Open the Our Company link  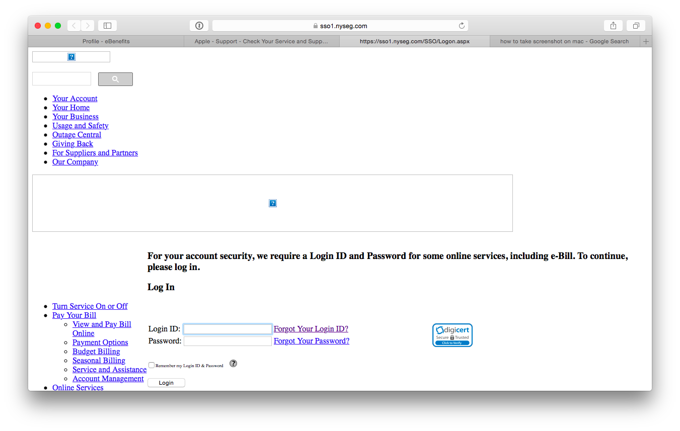pos(75,162)
